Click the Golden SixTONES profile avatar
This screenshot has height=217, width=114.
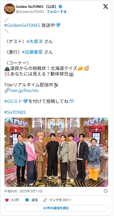[10, 9]
